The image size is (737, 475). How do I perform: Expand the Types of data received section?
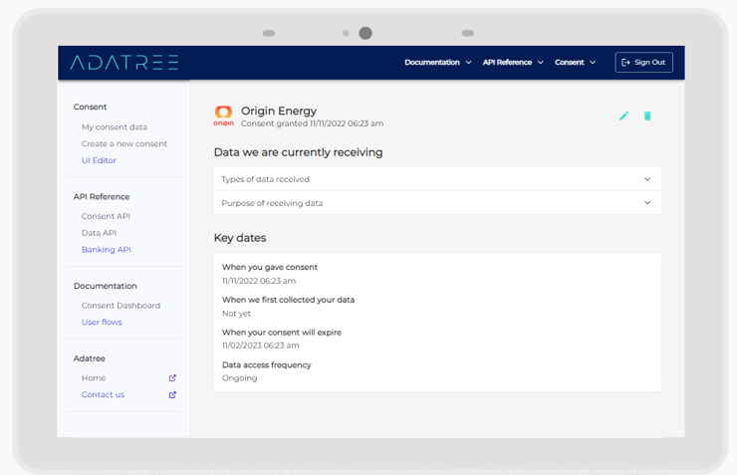[x=437, y=179]
